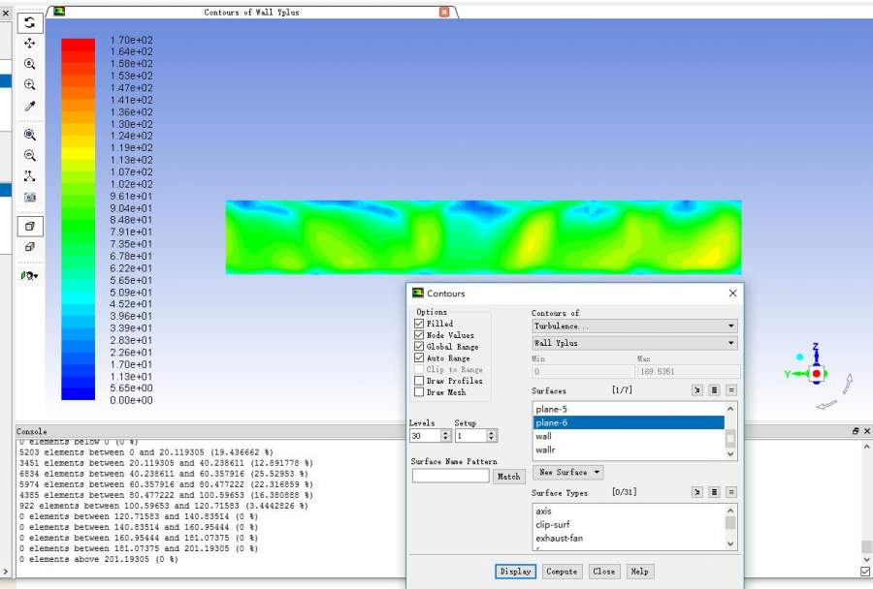Enable the Draw Mesh checkbox

coord(419,392)
